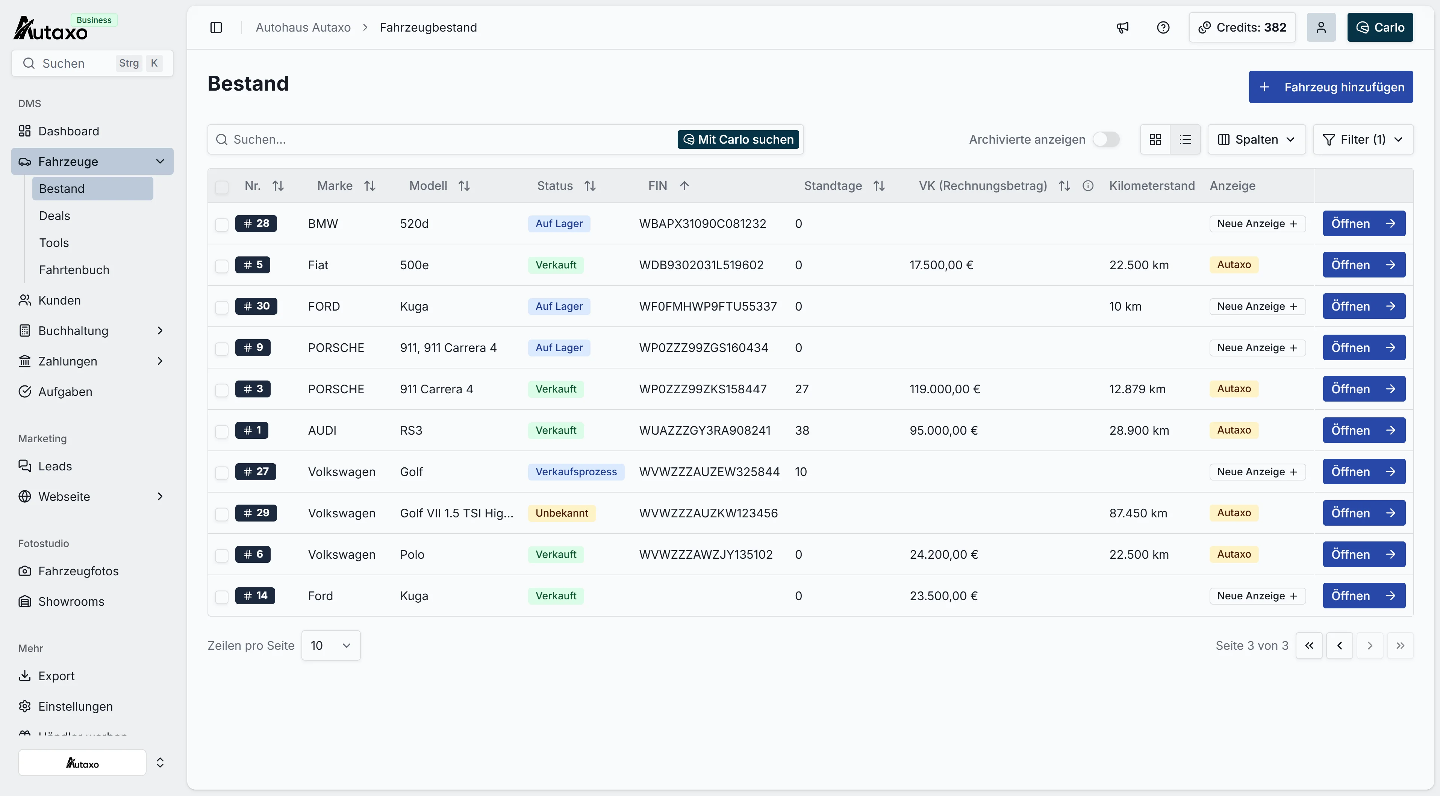Viewport: 1440px width, 796px height.
Task: Open the Carlo assistant button
Action: coord(1379,27)
